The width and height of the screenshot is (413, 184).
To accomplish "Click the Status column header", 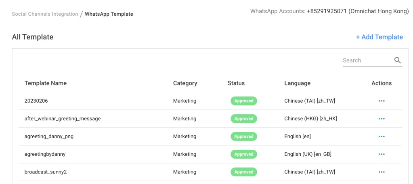I will (236, 83).
